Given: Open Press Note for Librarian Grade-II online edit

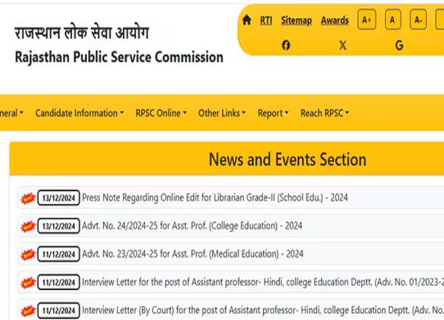Looking at the screenshot, I should click(x=215, y=198).
